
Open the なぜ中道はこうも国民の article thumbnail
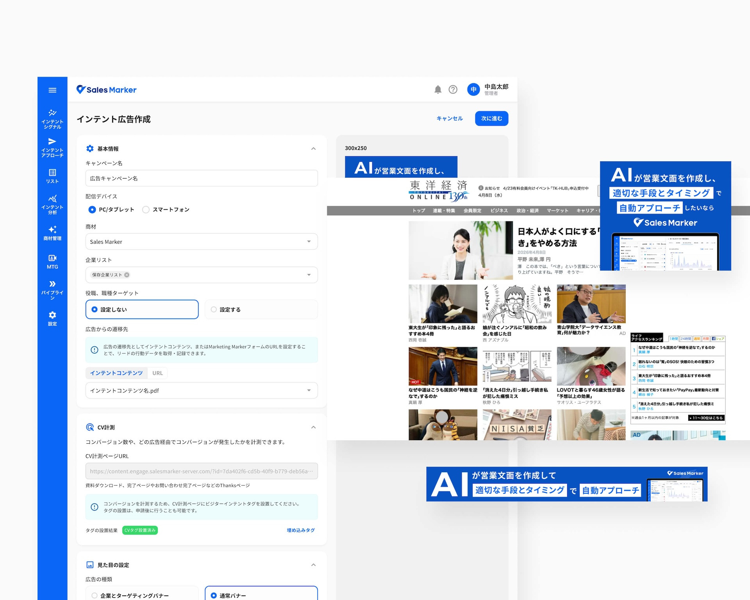(x=443, y=366)
